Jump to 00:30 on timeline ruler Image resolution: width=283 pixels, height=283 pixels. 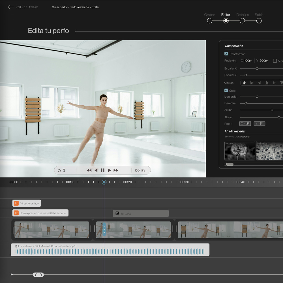pos(185,182)
